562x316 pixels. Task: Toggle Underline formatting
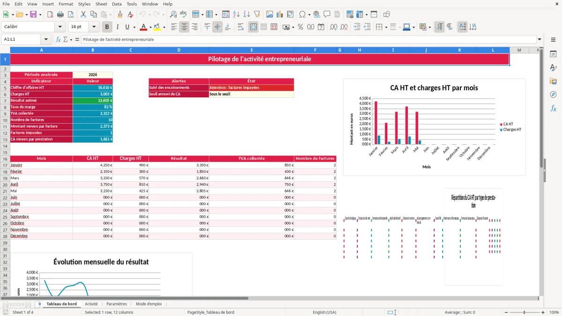tap(127, 27)
